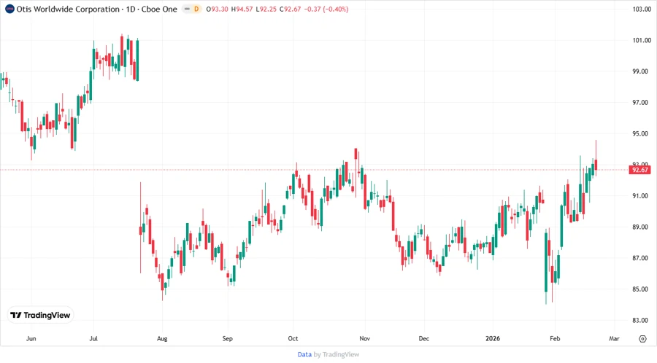Viewport: 657px width, 363px height.
Task: Click the orange D data-status badge
Action: [x=196, y=9]
